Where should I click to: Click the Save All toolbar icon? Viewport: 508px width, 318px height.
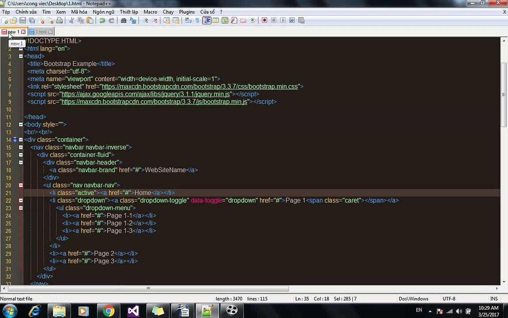tap(32, 20)
